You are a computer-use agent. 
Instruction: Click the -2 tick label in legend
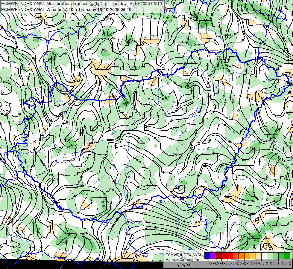pyautogui.click(x=245, y=263)
